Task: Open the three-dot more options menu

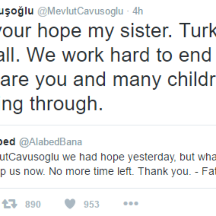Action: 131,204
